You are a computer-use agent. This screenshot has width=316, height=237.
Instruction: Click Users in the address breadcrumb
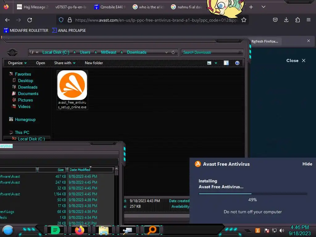85,52
